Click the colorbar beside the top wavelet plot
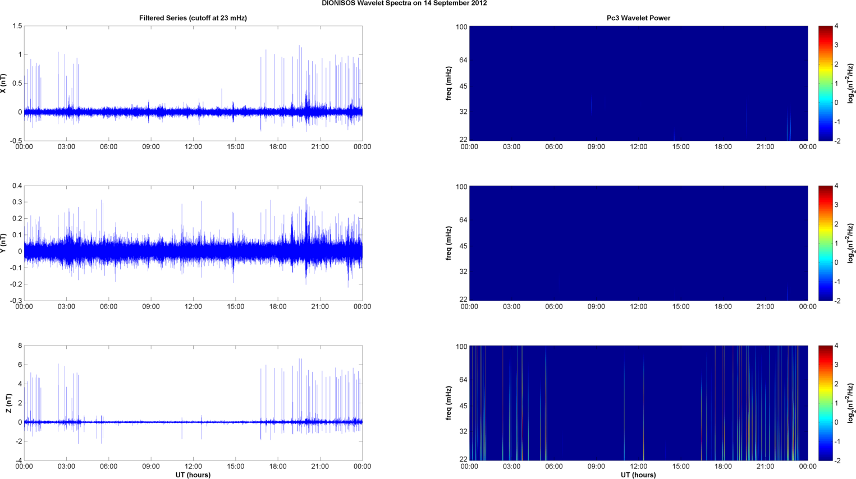 coord(825,84)
